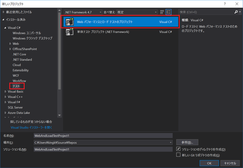Select the SQL Server category
The image size is (243, 168).
tap(15, 107)
